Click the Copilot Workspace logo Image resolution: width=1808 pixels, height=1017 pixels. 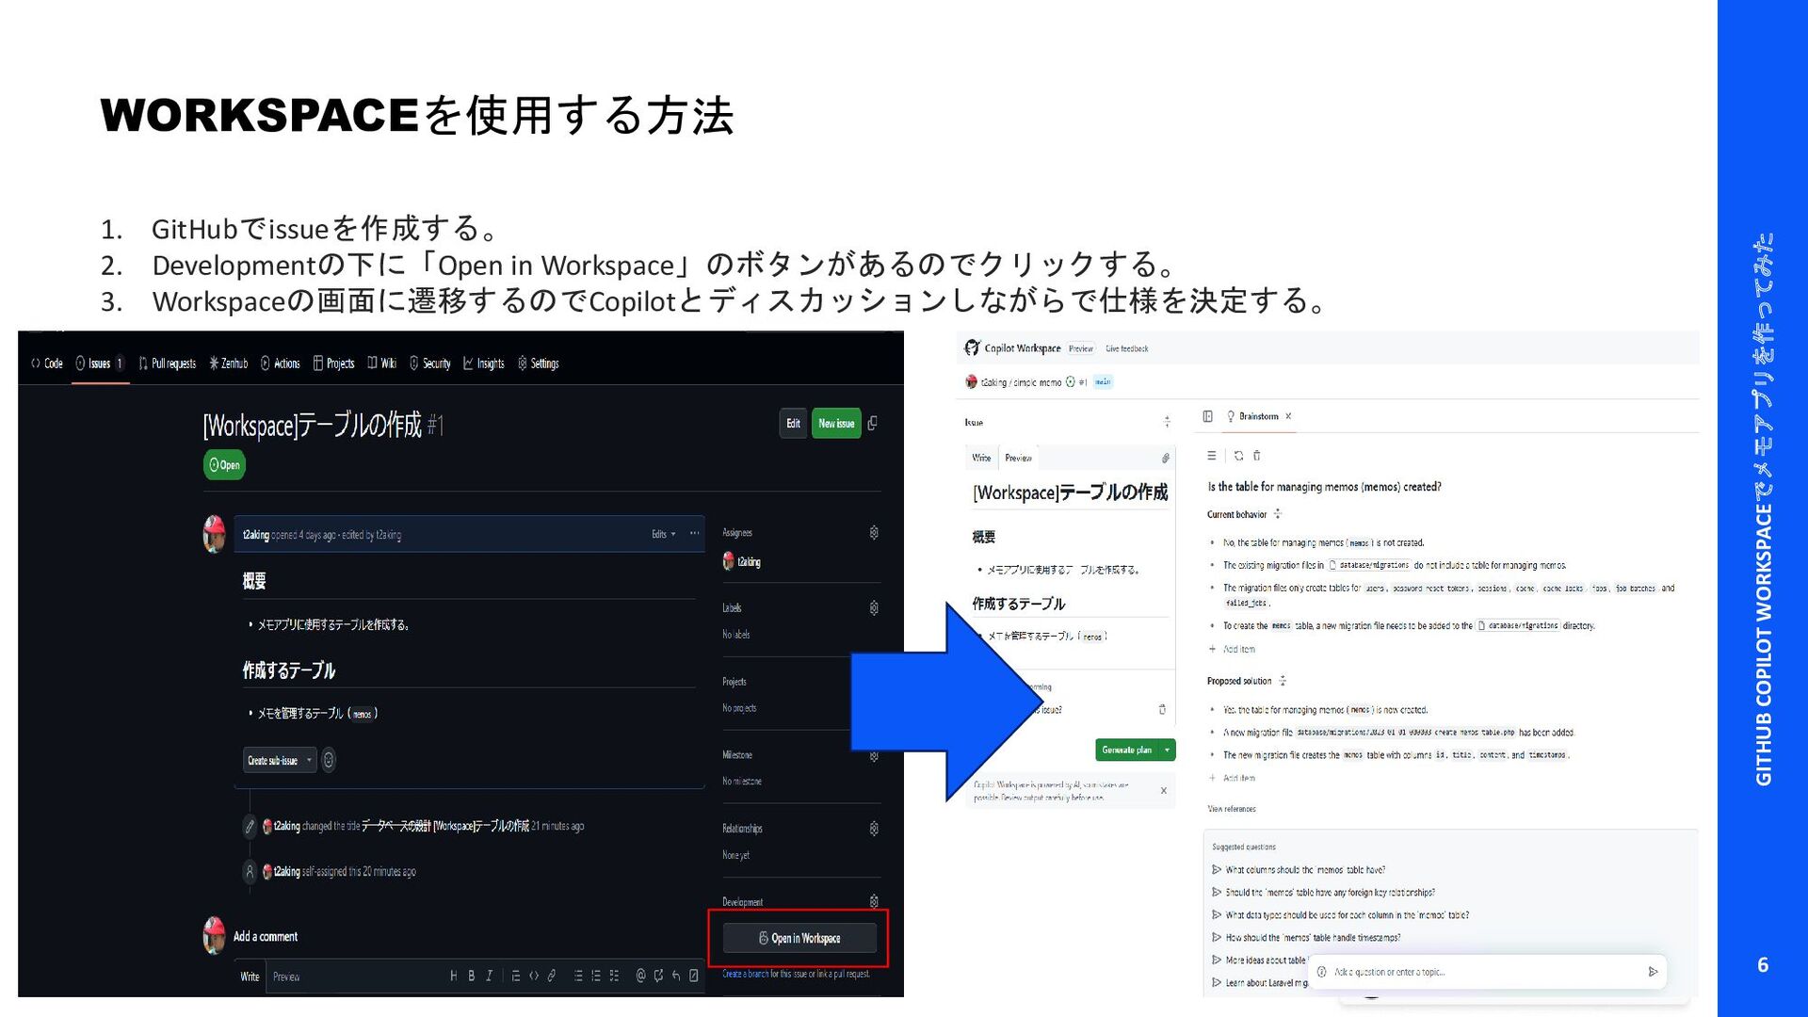(x=972, y=348)
